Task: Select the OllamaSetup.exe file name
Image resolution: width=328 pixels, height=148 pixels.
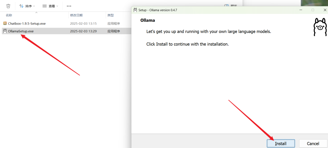Action: point(21,31)
